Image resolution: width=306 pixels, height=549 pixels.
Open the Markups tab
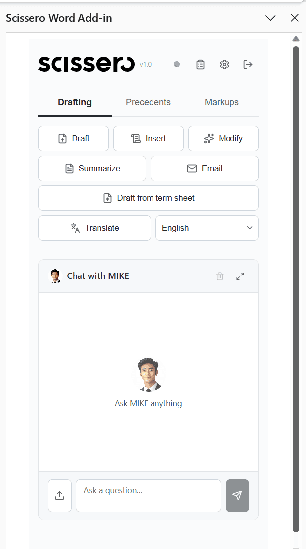222,102
